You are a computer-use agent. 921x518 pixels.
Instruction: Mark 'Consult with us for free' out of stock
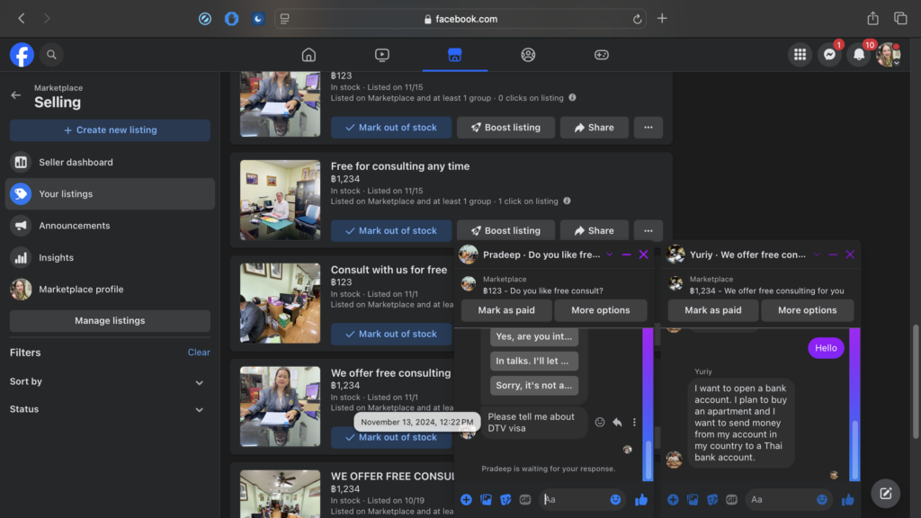point(391,334)
